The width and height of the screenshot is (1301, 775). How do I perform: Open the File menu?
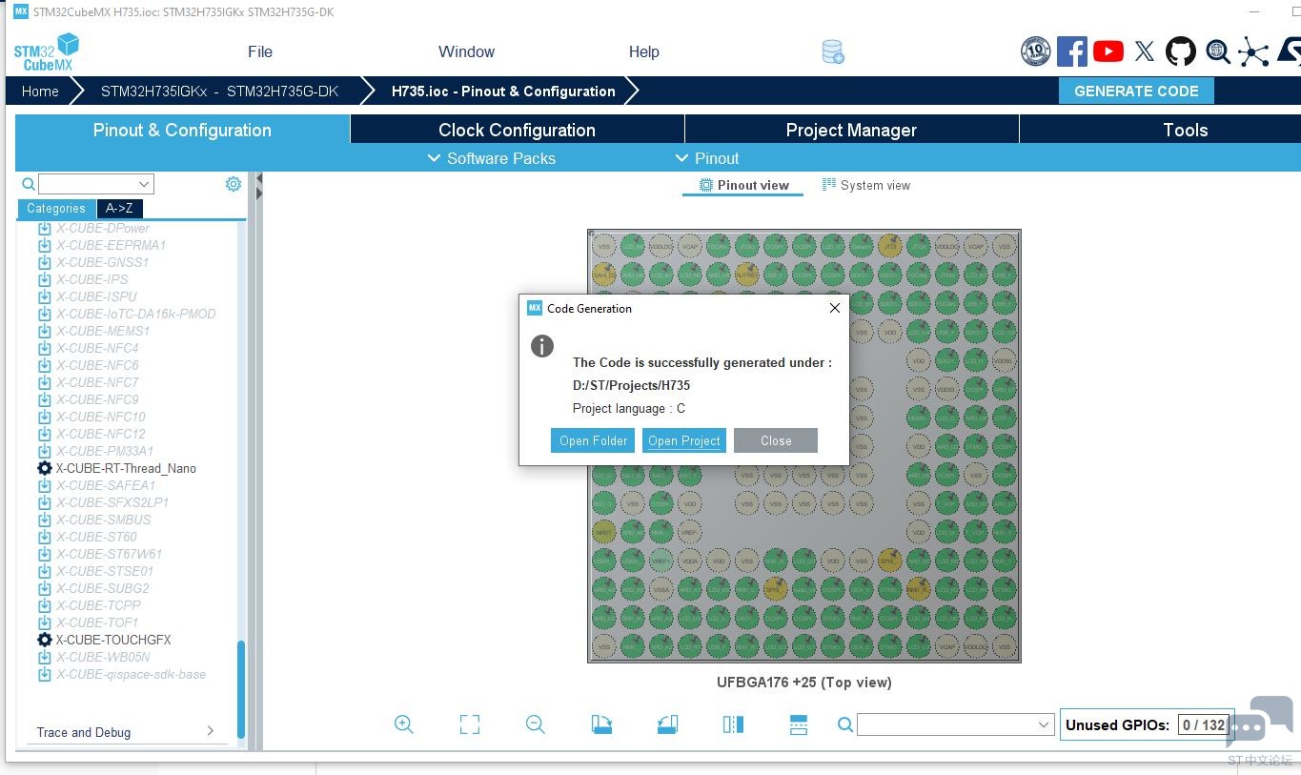pyautogui.click(x=259, y=52)
